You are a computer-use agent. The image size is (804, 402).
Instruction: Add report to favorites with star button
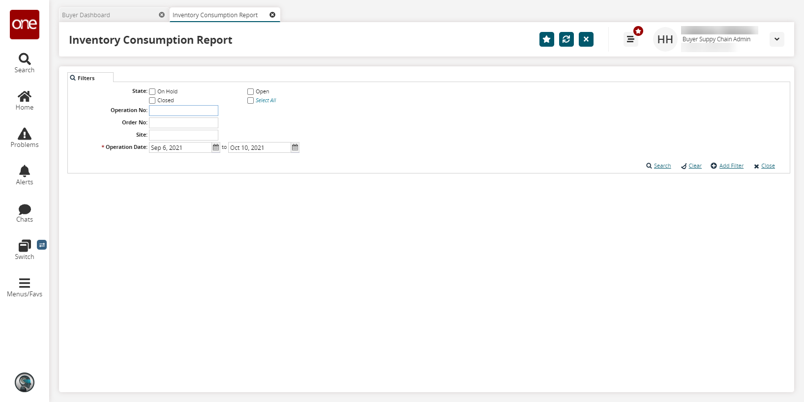click(547, 39)
